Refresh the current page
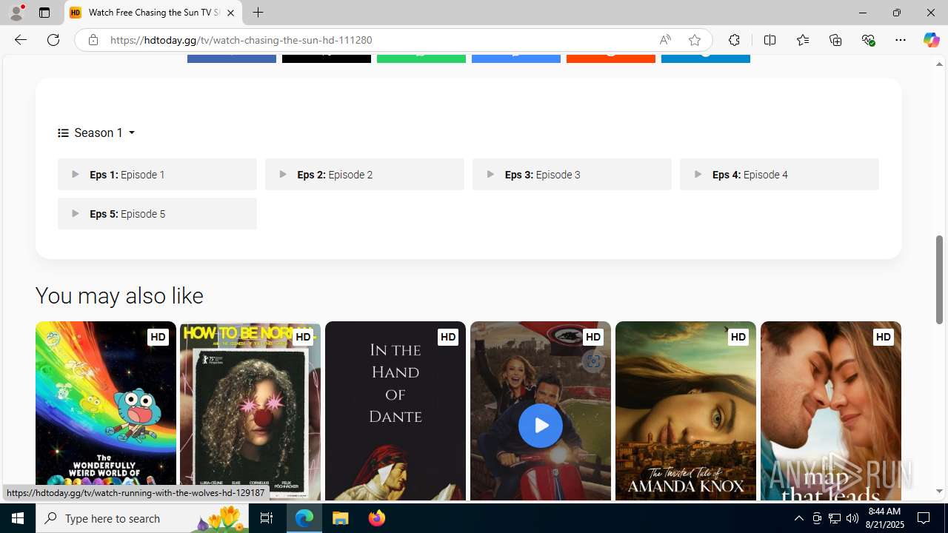Screen dimensions: 948x533 click(53, 40)
